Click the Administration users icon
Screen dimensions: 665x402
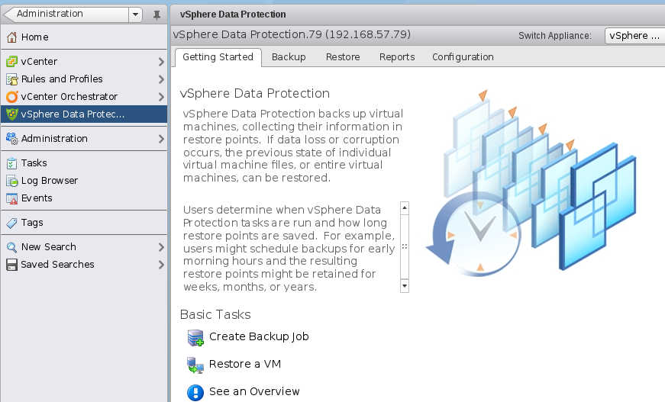coord(12,139)
